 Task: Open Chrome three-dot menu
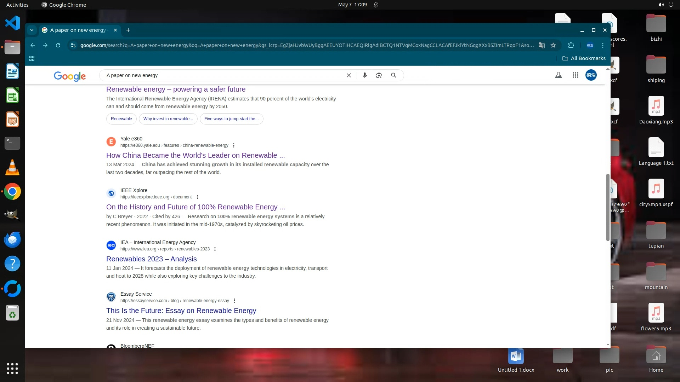(602, 45)
